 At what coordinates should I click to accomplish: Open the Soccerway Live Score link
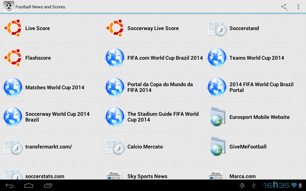153,28
